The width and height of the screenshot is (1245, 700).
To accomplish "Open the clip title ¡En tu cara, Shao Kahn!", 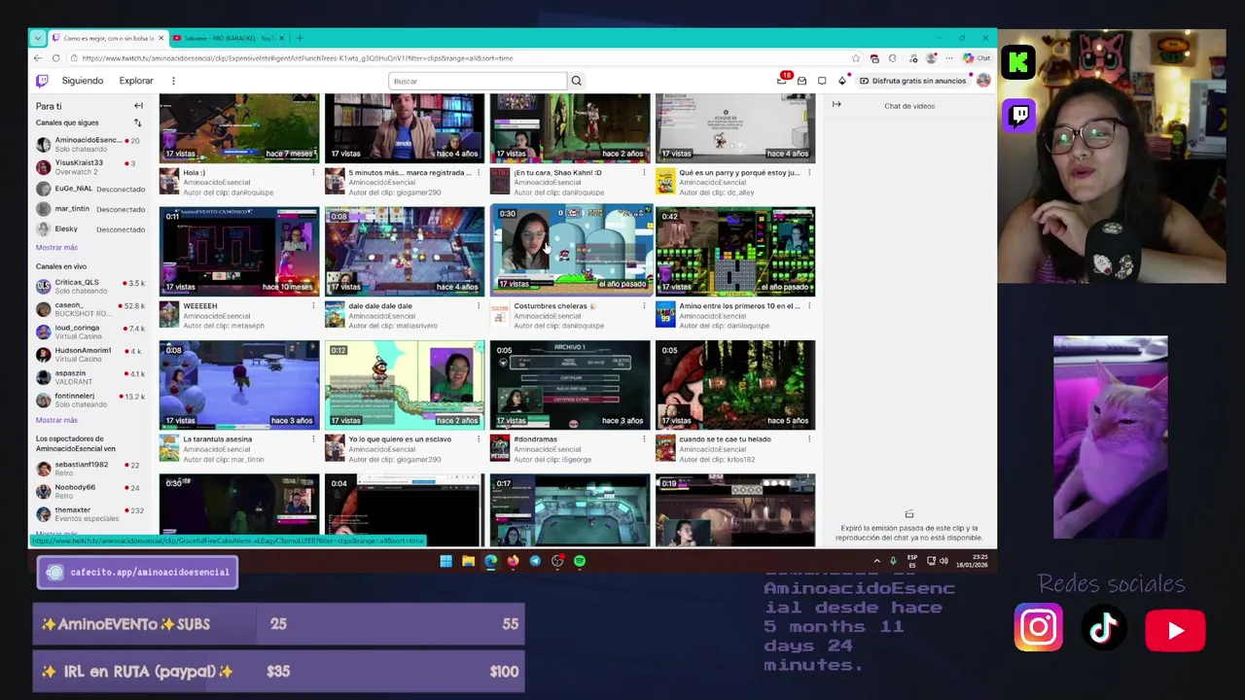I will point(557,173).
